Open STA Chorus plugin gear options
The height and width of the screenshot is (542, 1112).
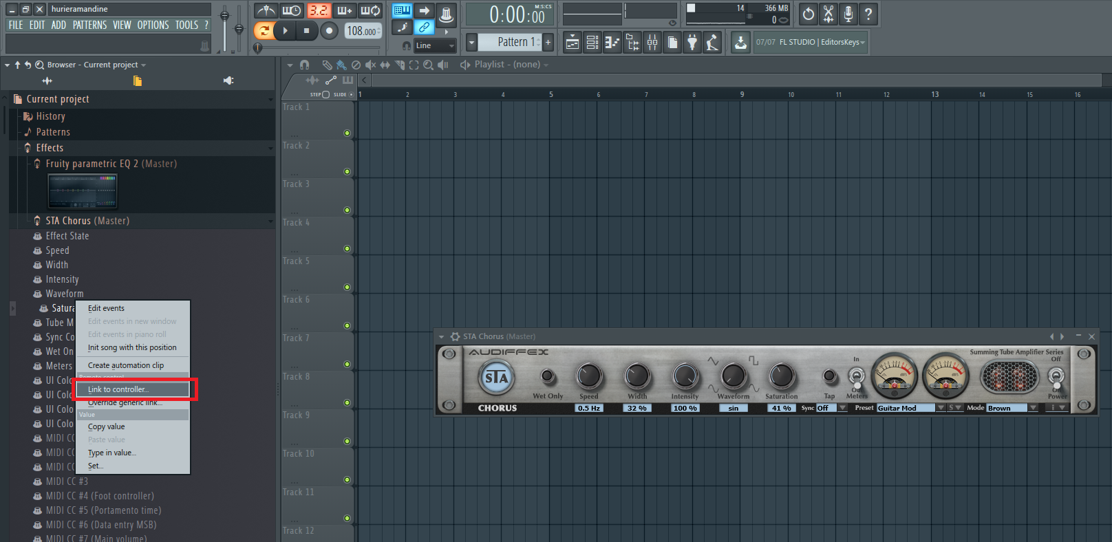click(x=455, y=336)
